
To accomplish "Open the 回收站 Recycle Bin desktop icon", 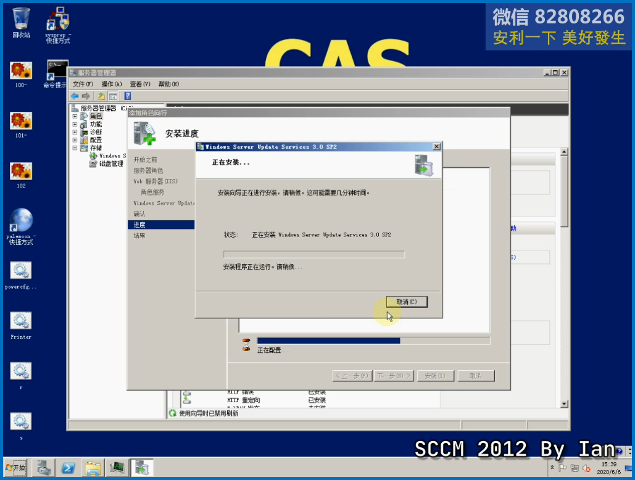I will tap(21, 23).
